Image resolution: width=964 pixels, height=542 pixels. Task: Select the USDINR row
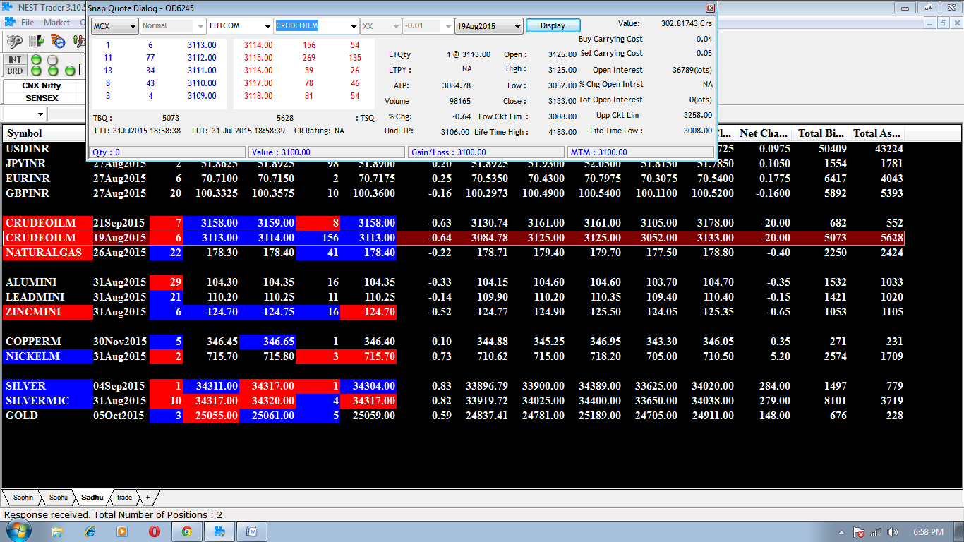tap(453, 149)
